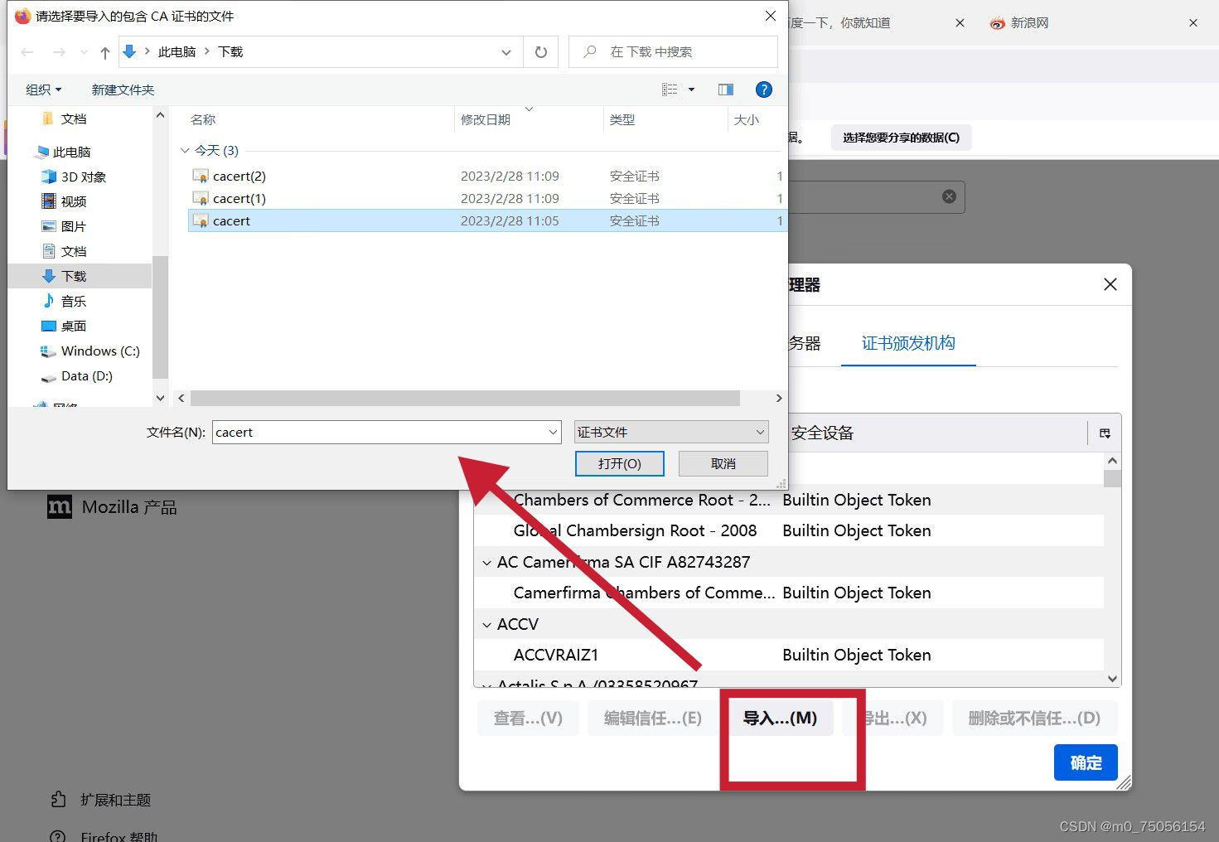Select 下载 folder in navigation pane

tap(80, 276)
